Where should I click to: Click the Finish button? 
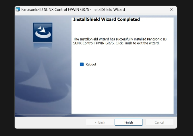click(x=129, y=122)
